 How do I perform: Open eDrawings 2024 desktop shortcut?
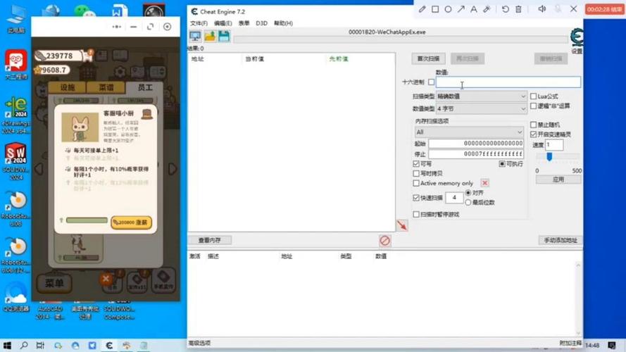pos(16,115)
